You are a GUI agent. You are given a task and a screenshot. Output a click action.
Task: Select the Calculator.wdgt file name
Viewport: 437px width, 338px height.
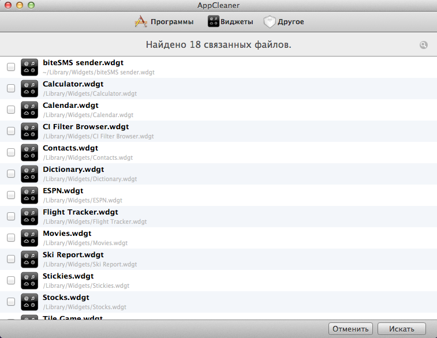[73, 84]
